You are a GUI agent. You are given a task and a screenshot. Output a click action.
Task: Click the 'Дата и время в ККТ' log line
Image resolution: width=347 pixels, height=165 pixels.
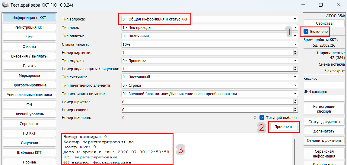pyautogui.click(x=116, y=152)
